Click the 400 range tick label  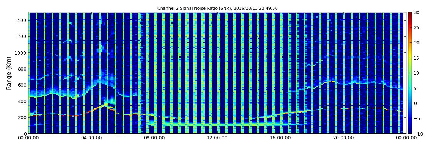(x=22, y=101)
